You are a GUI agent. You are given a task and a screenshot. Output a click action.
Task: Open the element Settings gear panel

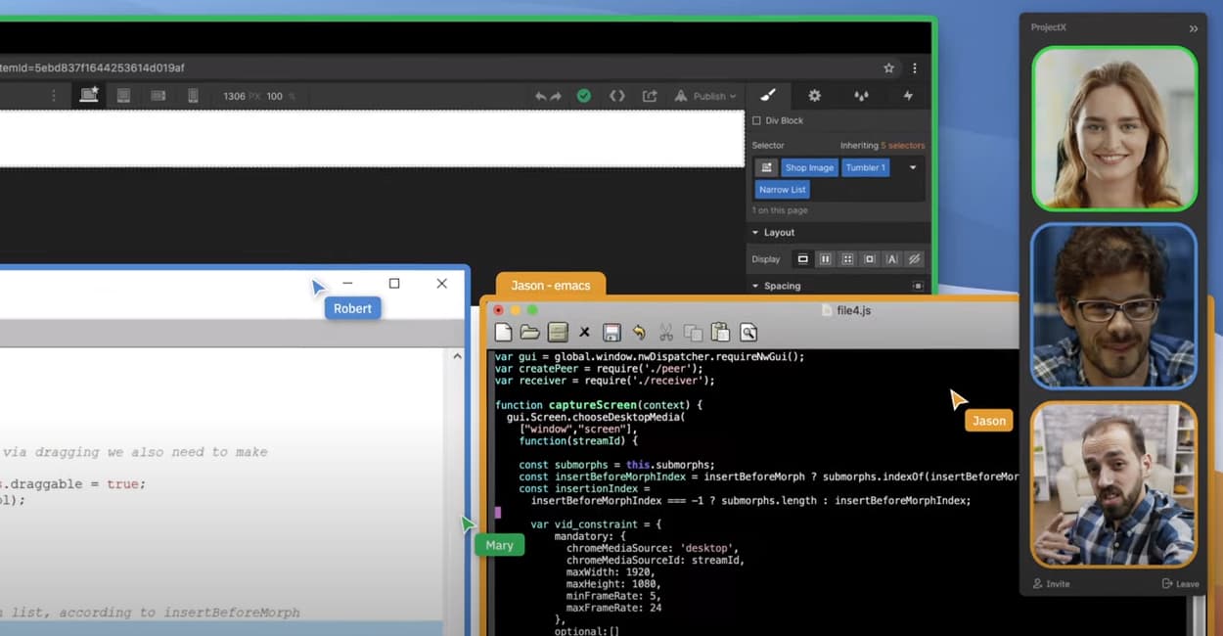814,95
